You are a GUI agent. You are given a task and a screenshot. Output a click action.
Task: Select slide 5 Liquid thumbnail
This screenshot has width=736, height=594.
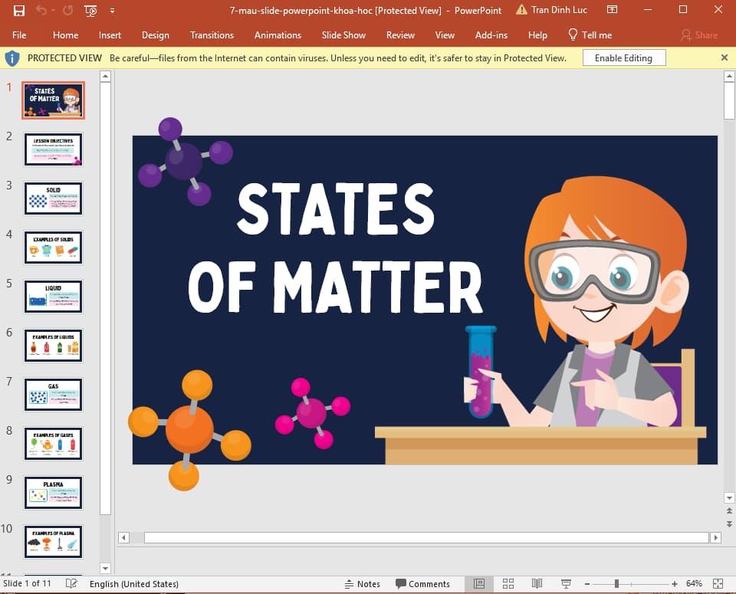(x=54, y=297)
